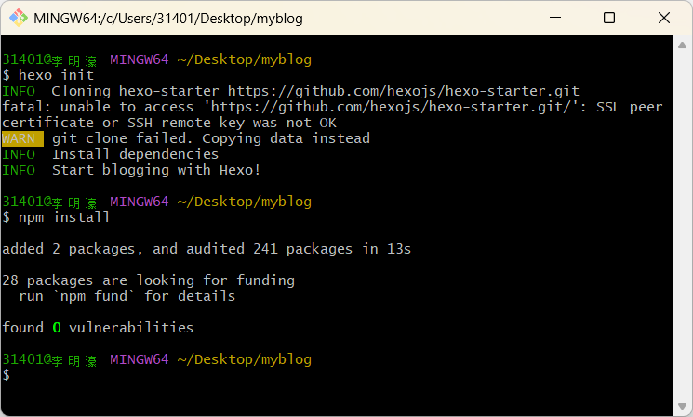Screen dimensions: 693x417
Task: Click 'Start blogging with Hexo!' message
Action: [156, 170]
